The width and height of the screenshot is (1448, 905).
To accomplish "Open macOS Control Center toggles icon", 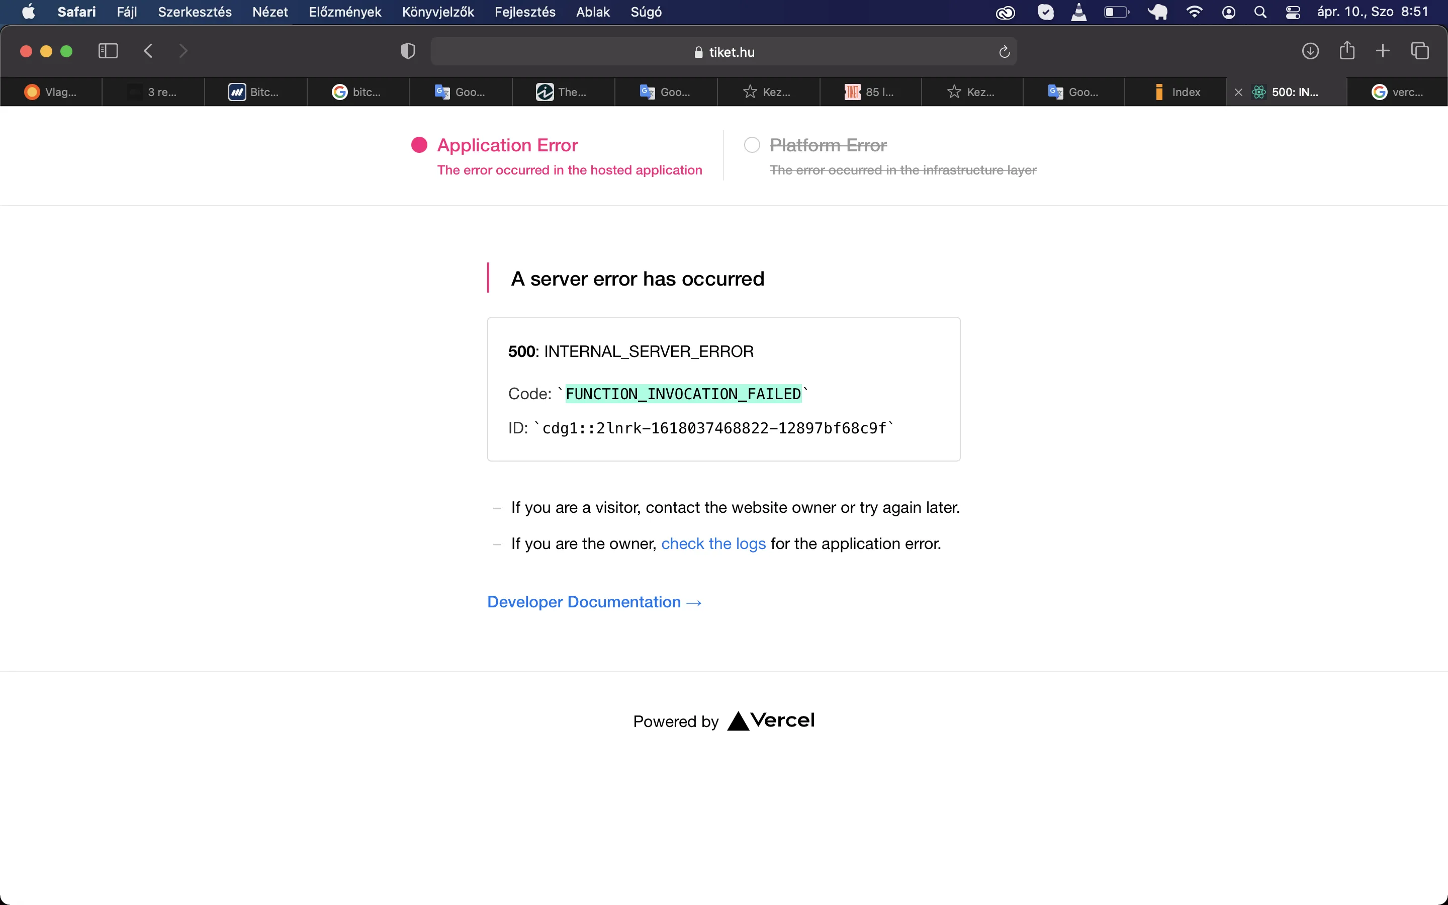I will pyautogui.click(x=1293, y=12).
